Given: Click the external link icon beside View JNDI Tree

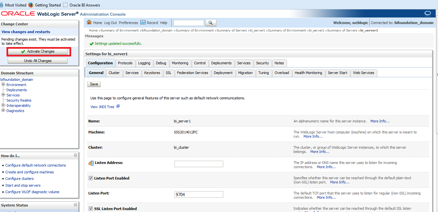Looking at the screenshot, I should pos(118,106).
